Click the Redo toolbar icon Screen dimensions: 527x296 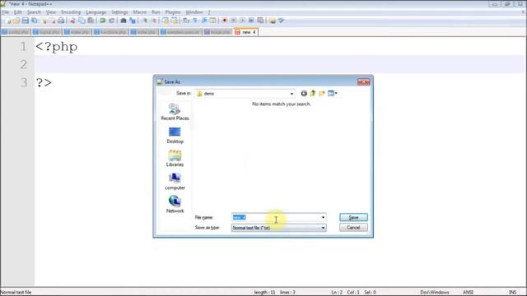[x=112, y=21]
